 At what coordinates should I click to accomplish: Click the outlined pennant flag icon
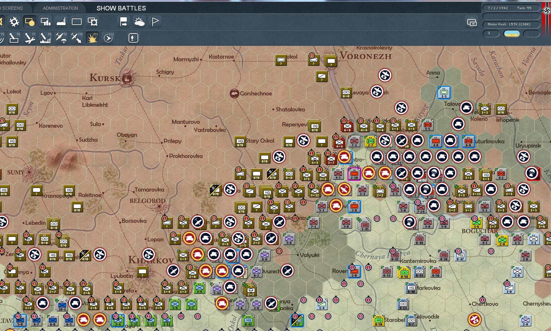pos(155,22)
